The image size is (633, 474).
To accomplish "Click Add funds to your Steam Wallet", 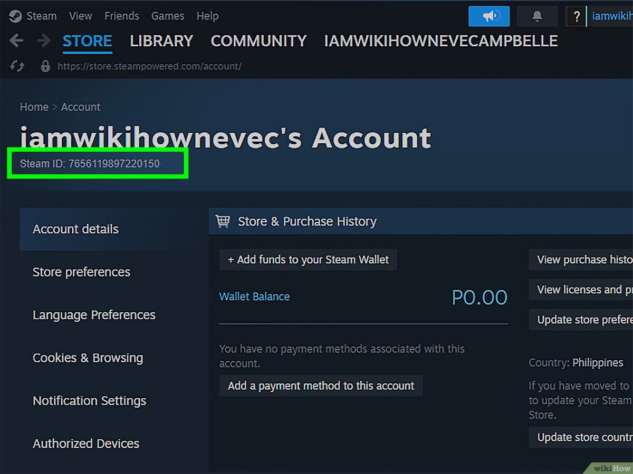I will click(308, 260).
